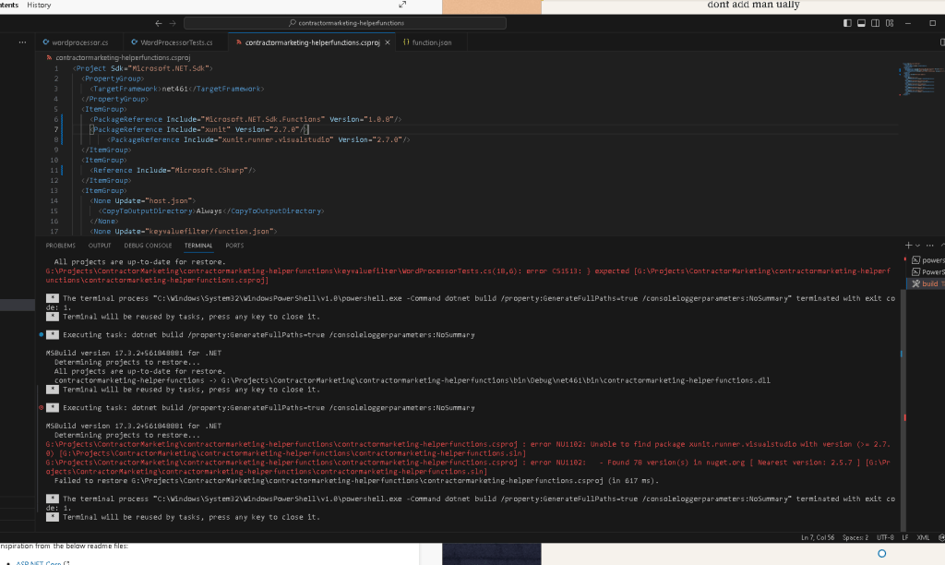The width and height of the screenshot is (945, 565).
Task: Click XML language mode in status bar
Action: (923, 537)
